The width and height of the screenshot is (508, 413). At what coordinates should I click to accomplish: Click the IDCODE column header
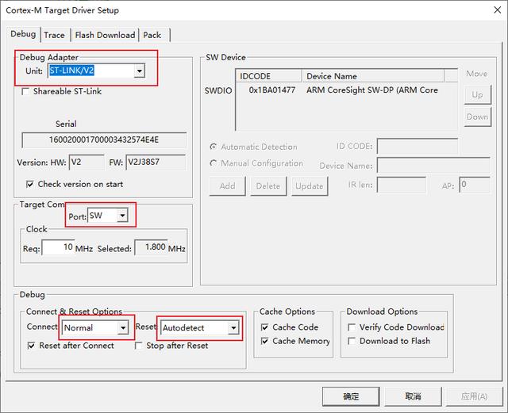pyautogui.click(x=269, y=76)
